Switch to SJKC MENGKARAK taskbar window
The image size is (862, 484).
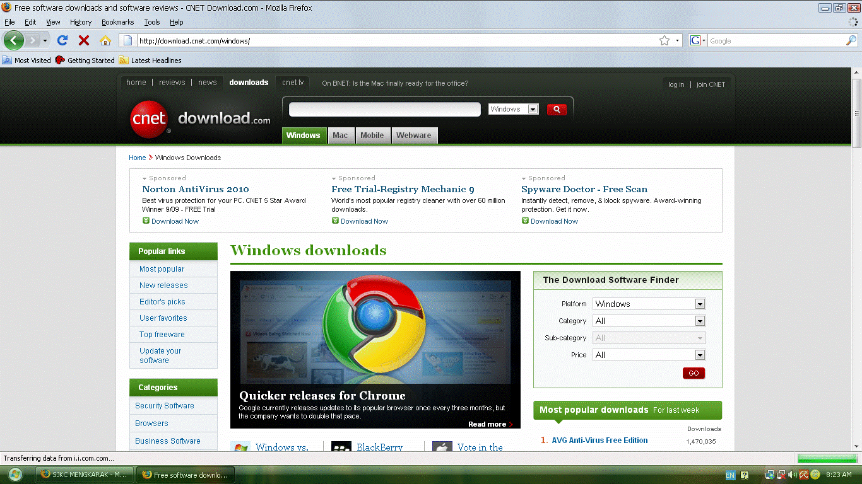coord(85,475)
